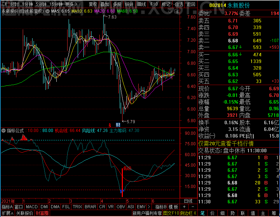Select the 值 tab
The image size is (280, 217).
pyautogui.click(x=253, y=213)
